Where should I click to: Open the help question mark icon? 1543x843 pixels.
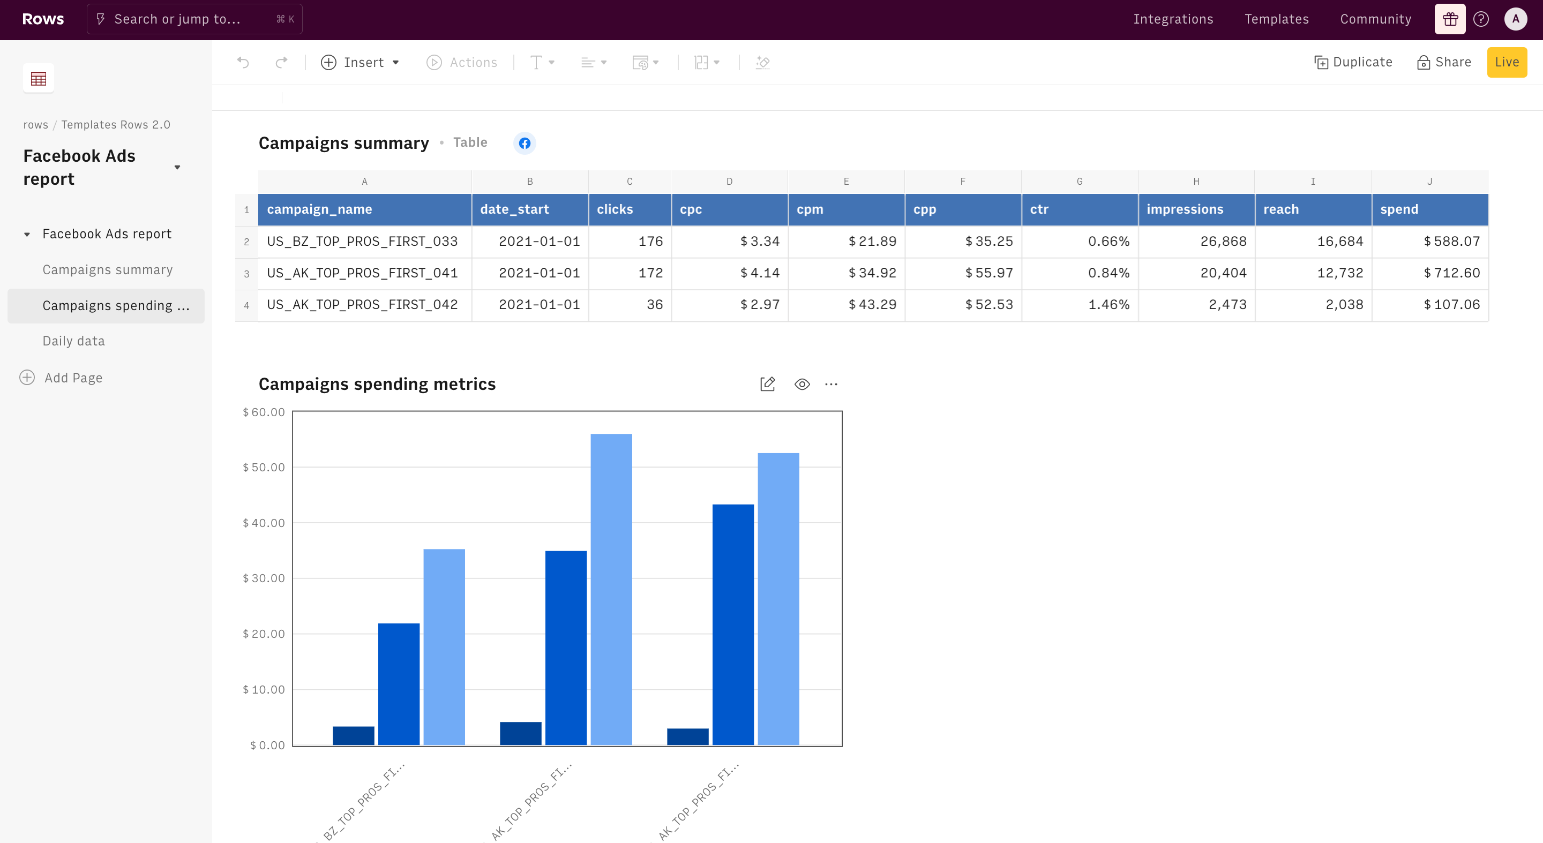point(1481,19)
